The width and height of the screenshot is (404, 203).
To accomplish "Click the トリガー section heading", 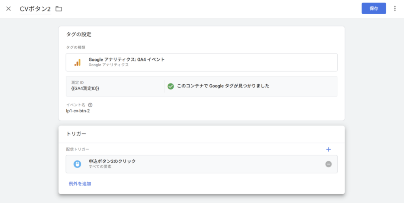I will [76, 134].
